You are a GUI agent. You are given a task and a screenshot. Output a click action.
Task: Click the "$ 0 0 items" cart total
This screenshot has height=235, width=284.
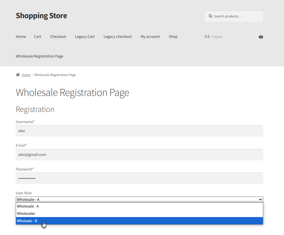coord(213,36)
